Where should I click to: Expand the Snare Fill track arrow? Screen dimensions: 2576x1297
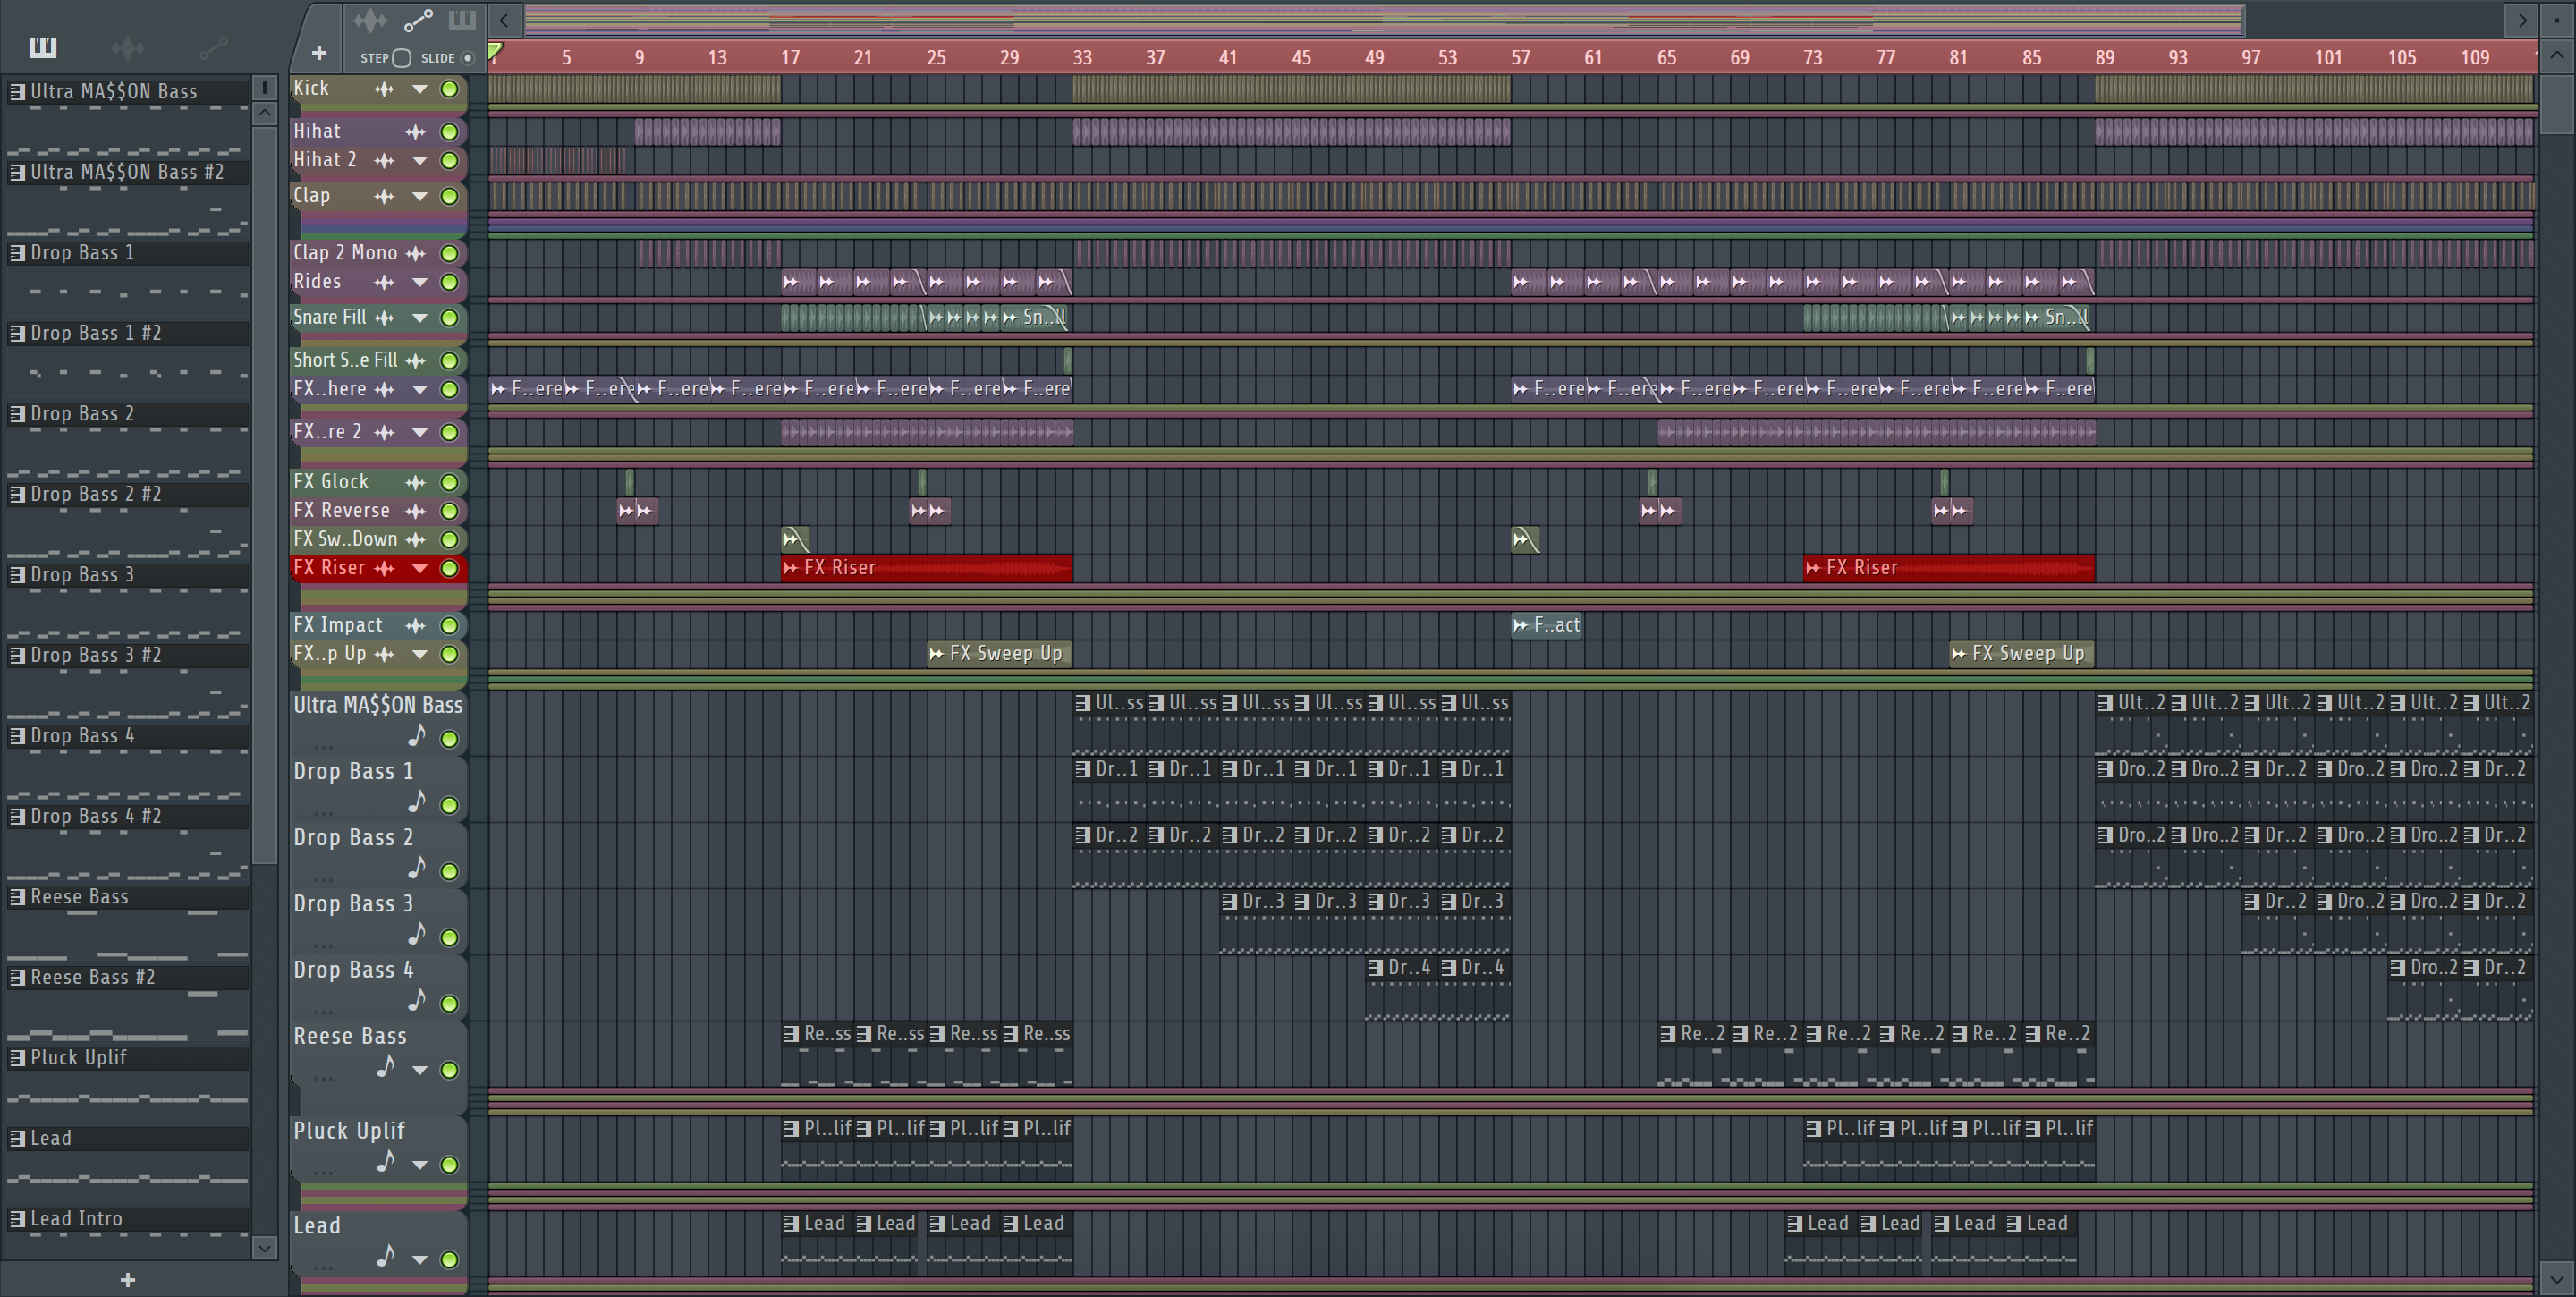420,318
